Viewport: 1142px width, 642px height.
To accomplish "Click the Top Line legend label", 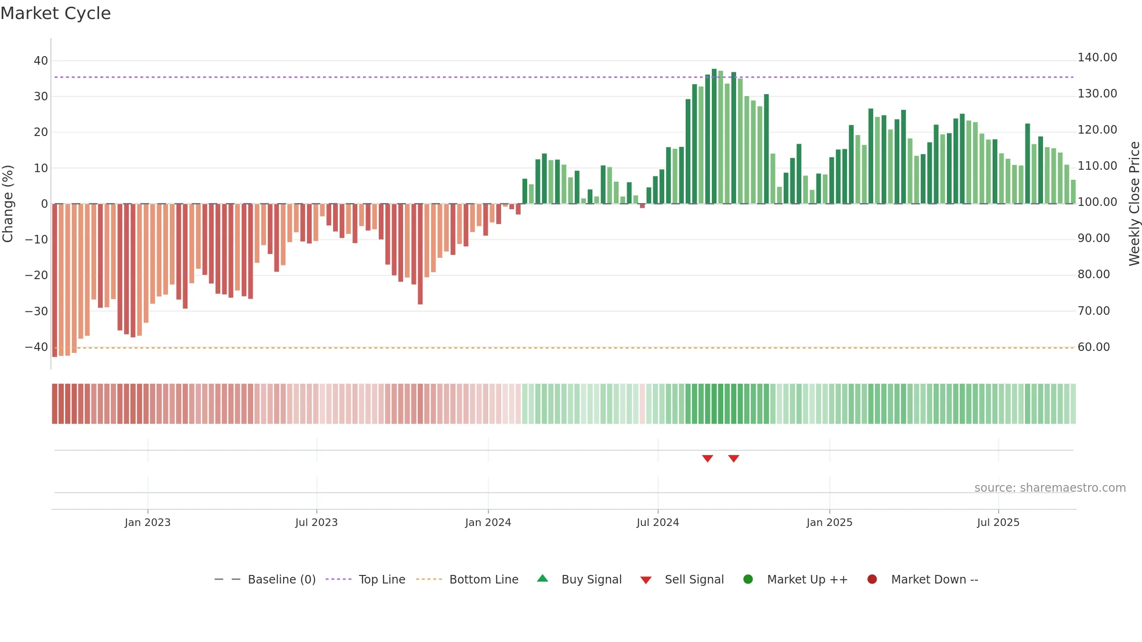I will [382, 580].
